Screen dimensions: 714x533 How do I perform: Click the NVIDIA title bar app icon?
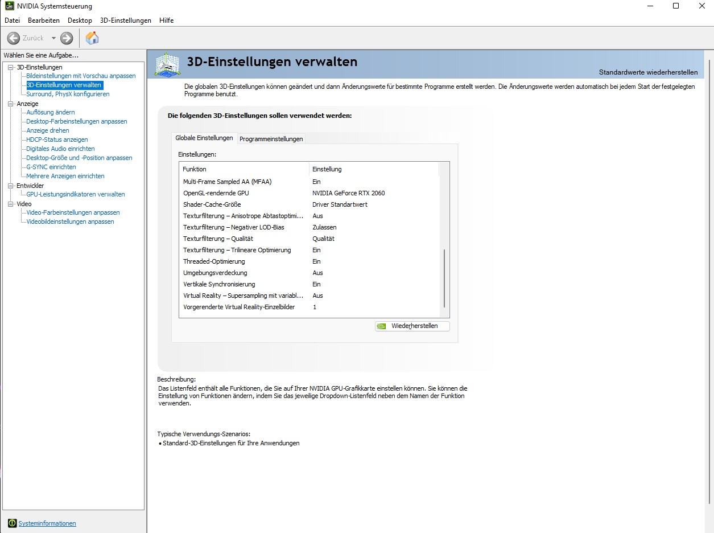(9, 6)
